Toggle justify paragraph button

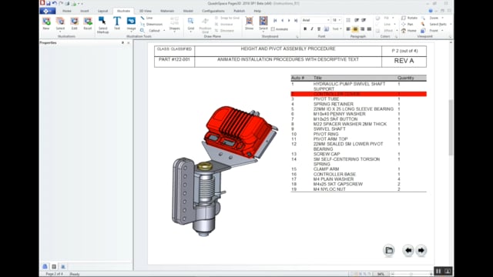[x=369, y=29]
